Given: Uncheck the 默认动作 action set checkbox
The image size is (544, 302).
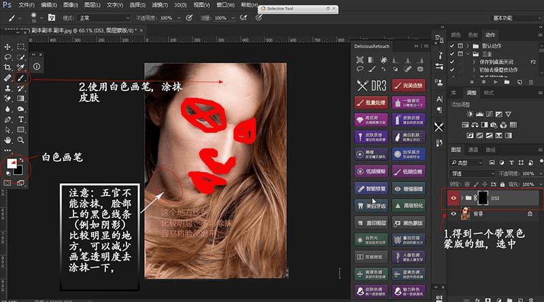Looking at the screenshot, I should (x=452, y=46).
